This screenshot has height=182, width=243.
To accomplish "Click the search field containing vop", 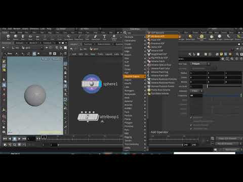I will click(x=135, y=33).
